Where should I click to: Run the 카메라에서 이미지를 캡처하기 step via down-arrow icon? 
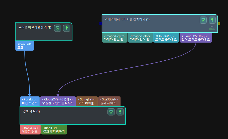pos(212,20)
